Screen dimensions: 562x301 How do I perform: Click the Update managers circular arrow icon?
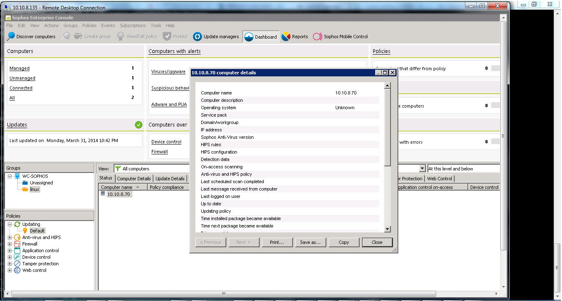(197, 37)
